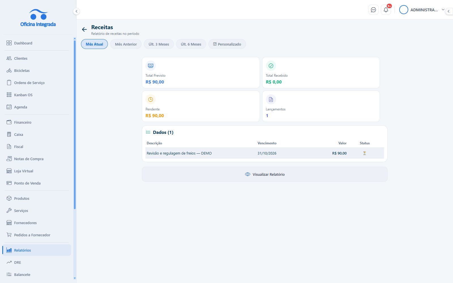Image resolution: width=453 pixels, height=283 pixels.
Task: Open Ponto de Venda in the sidebar
Action: point(37,183)
